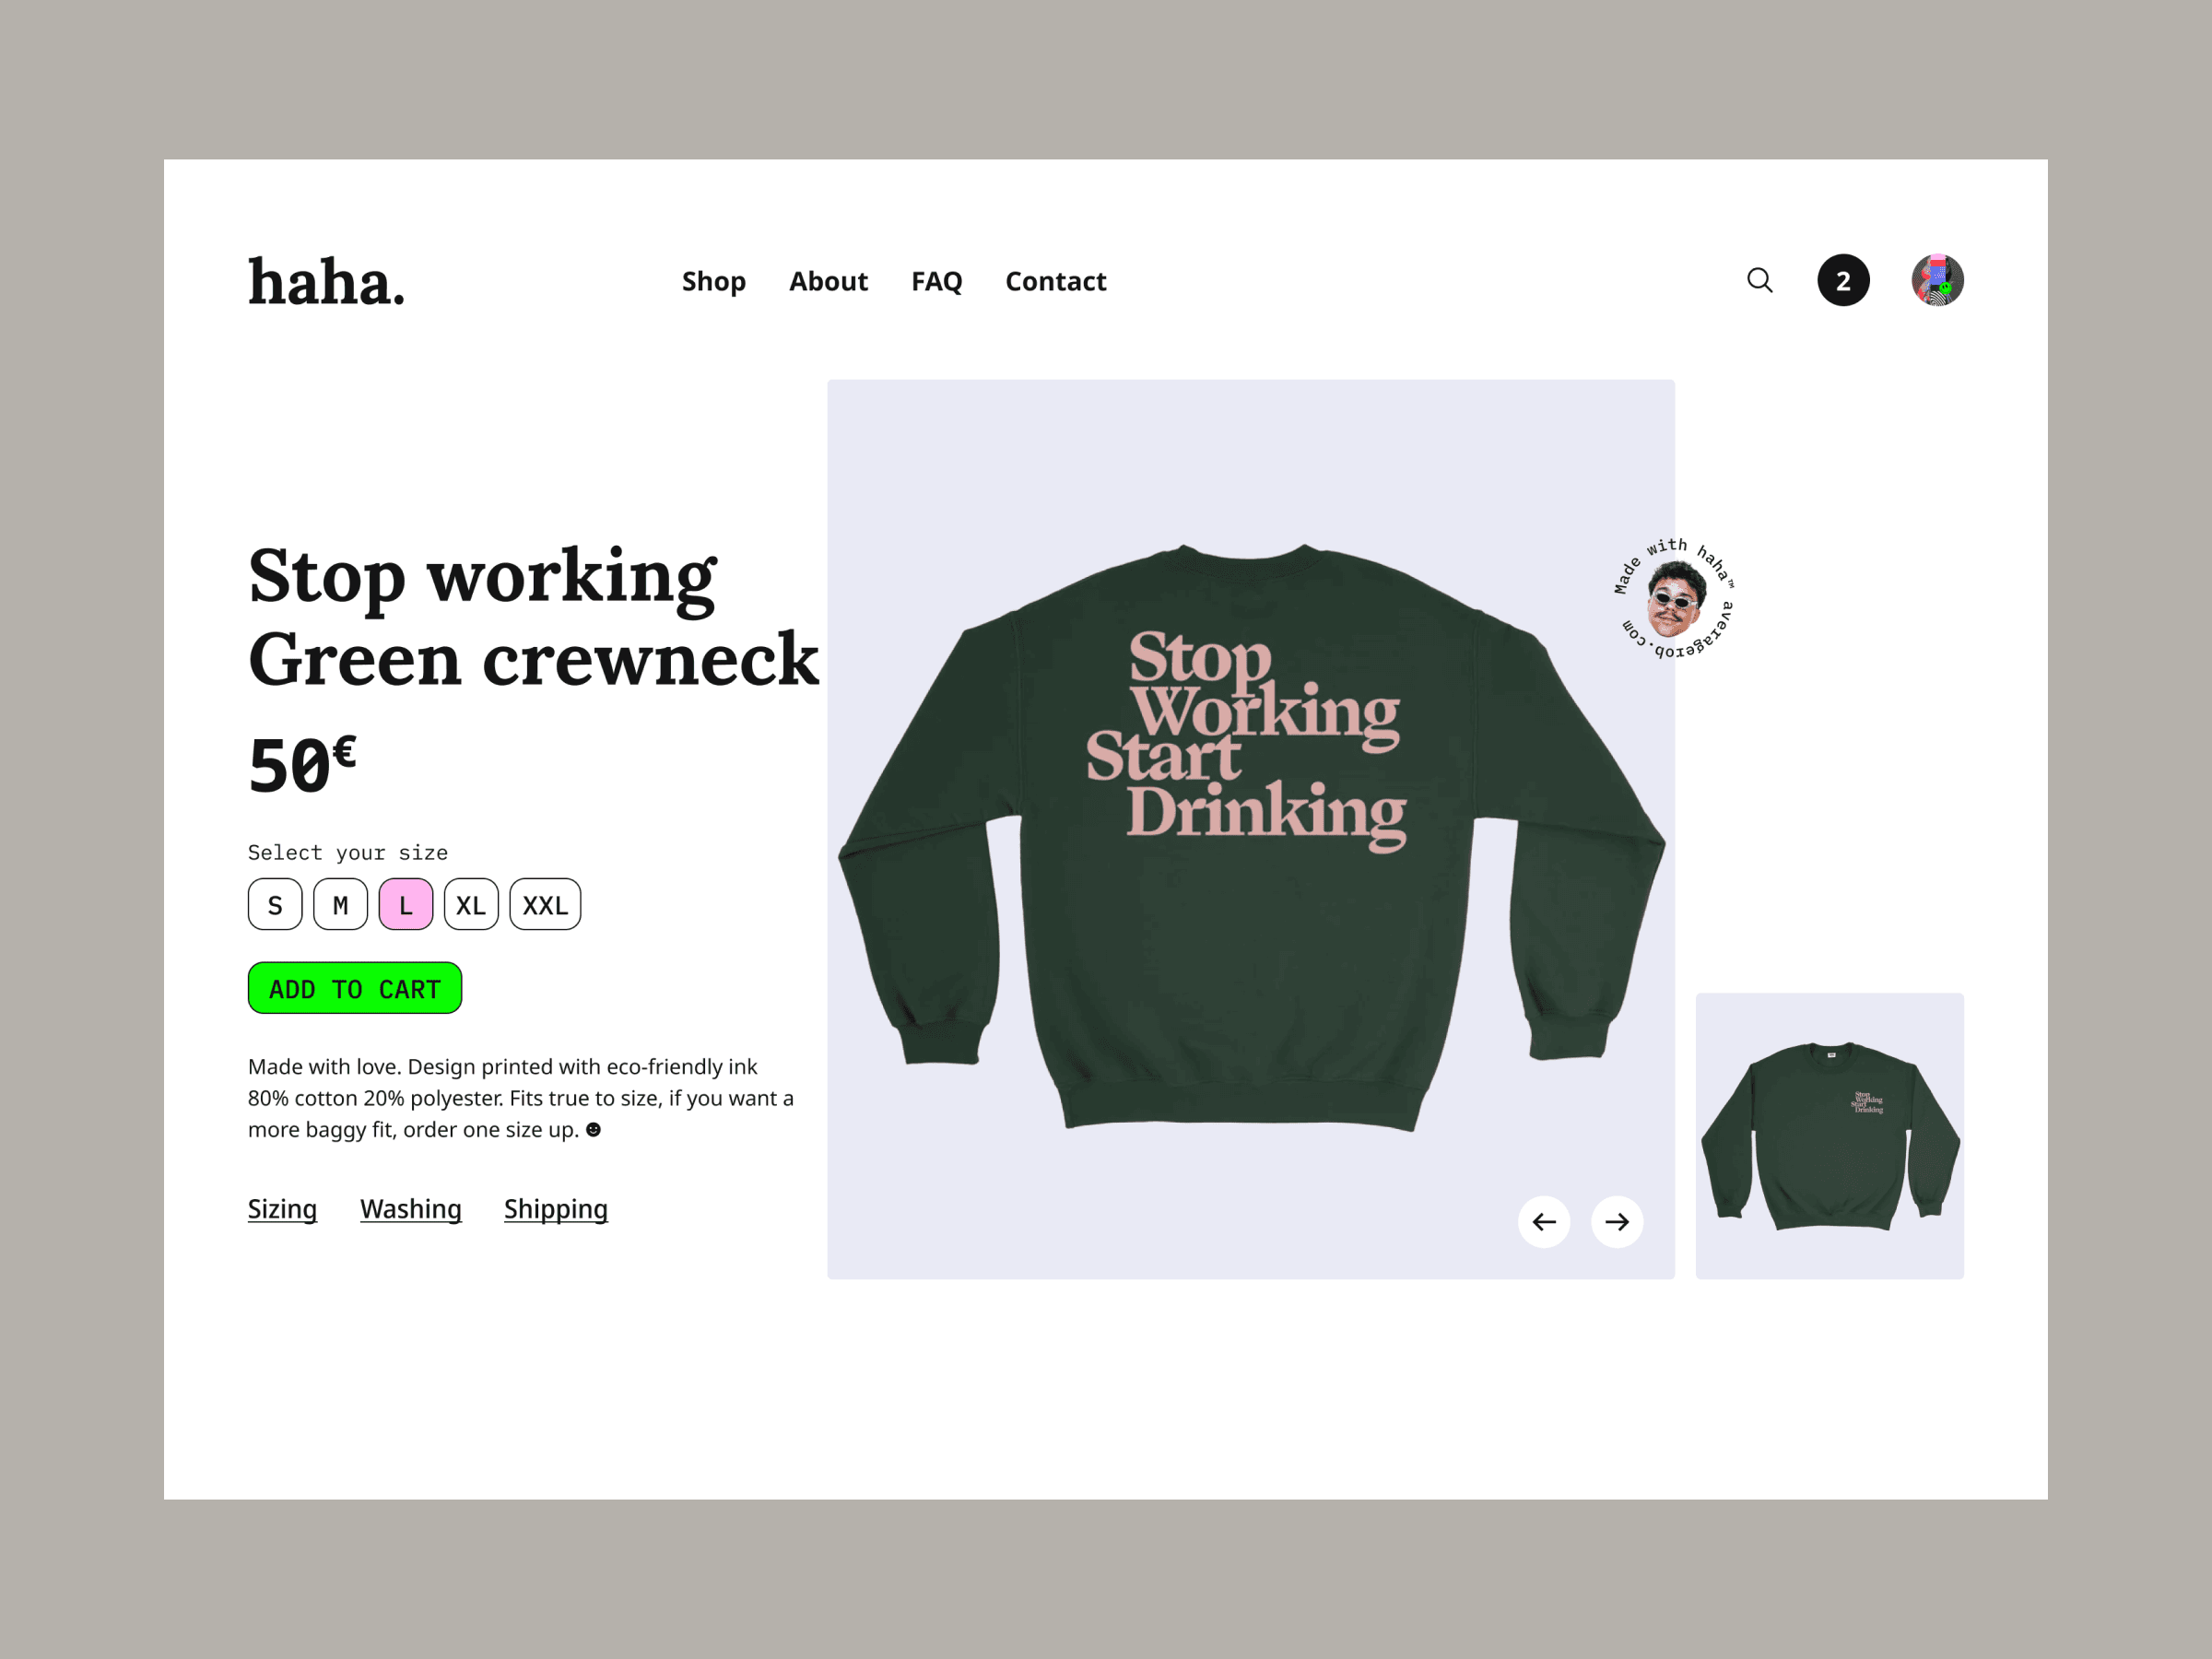Visit the Contact page
Image resolution: width=2212 pixels, height=1659 pixels.
pyautogui.click(x=1056, y=282)
